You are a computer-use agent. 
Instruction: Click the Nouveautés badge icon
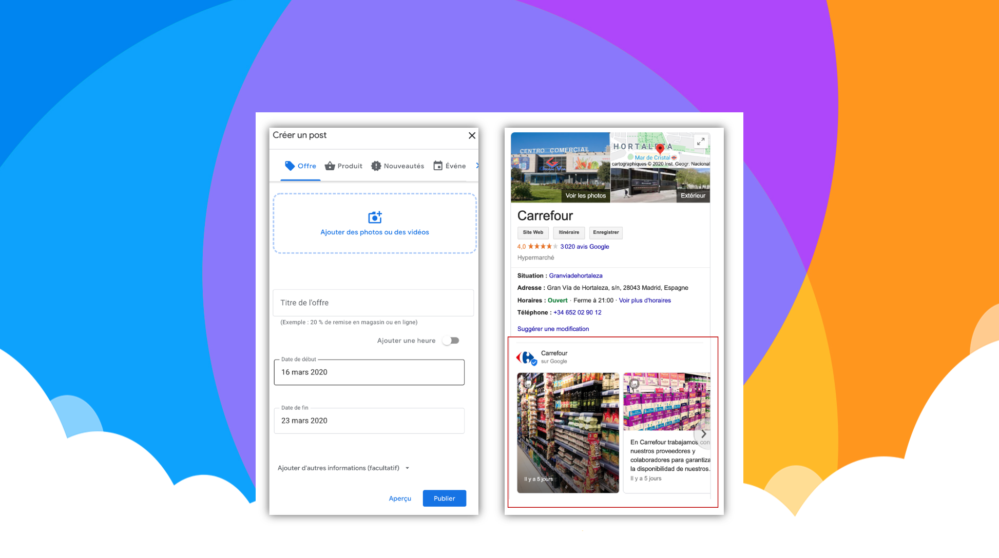tap(376, 166)
